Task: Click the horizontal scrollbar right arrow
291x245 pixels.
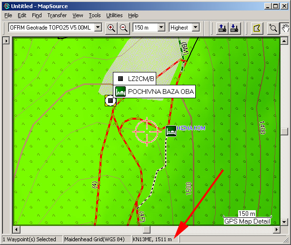Action: point(277,230)
